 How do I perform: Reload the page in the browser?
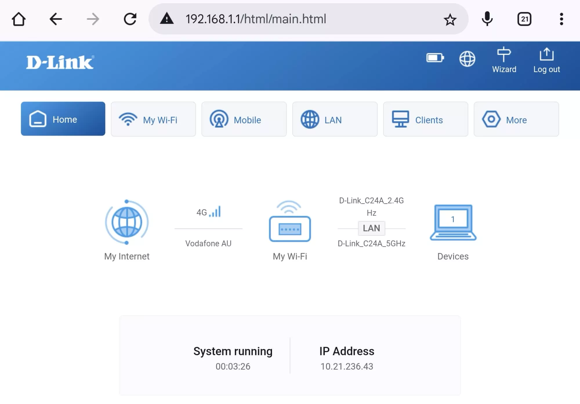coord(130,19)
